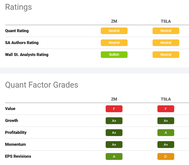Click ZM Quant Rating Neutral badge
This screenshot has height=165, width=189.
click(114, 31)
